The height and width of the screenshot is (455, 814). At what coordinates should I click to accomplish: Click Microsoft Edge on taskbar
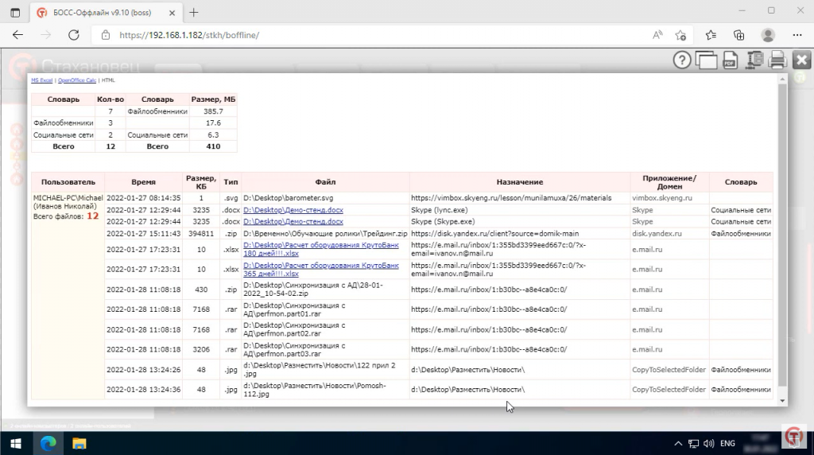click(x=48, y=444)
